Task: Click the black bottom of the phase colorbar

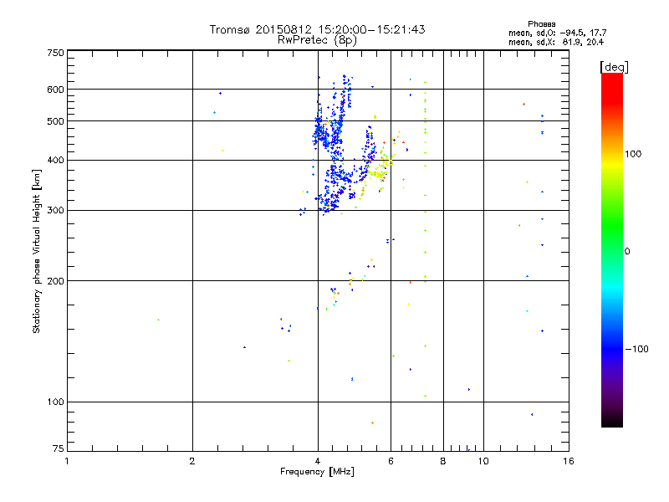Action: (612, 421)
